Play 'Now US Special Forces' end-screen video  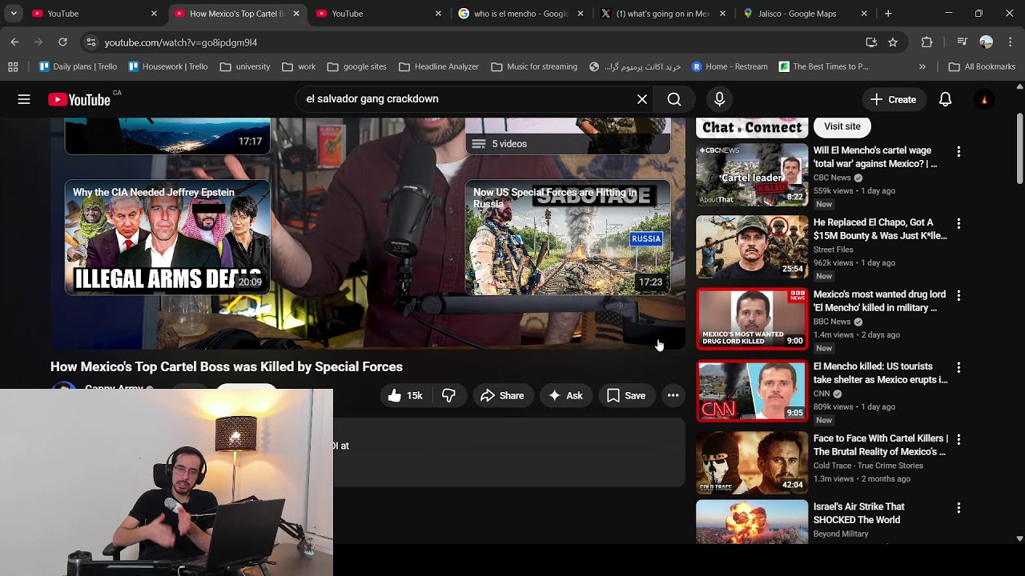pos(568,238)
